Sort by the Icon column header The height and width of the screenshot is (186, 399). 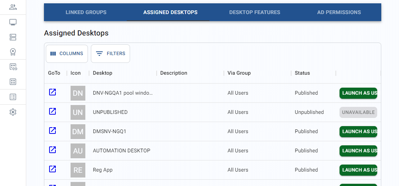[x=76, y=73]
